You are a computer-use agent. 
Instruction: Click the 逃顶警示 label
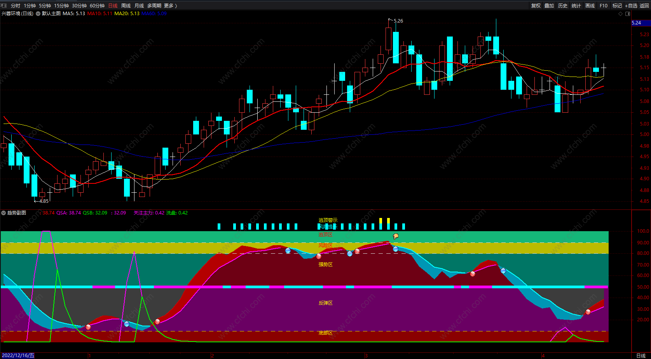[x=328, y=220]
